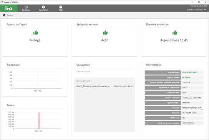Image resolution: width=209 pixels, height=140 pixels.
Task: Click the Actif server status text
Action: tap(104, 40)
